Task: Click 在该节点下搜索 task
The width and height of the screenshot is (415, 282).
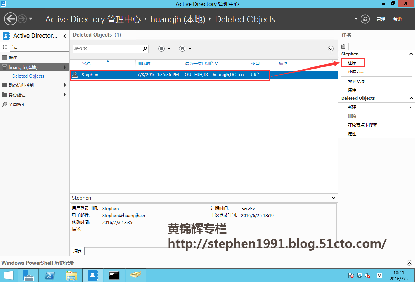Action: 362,125
